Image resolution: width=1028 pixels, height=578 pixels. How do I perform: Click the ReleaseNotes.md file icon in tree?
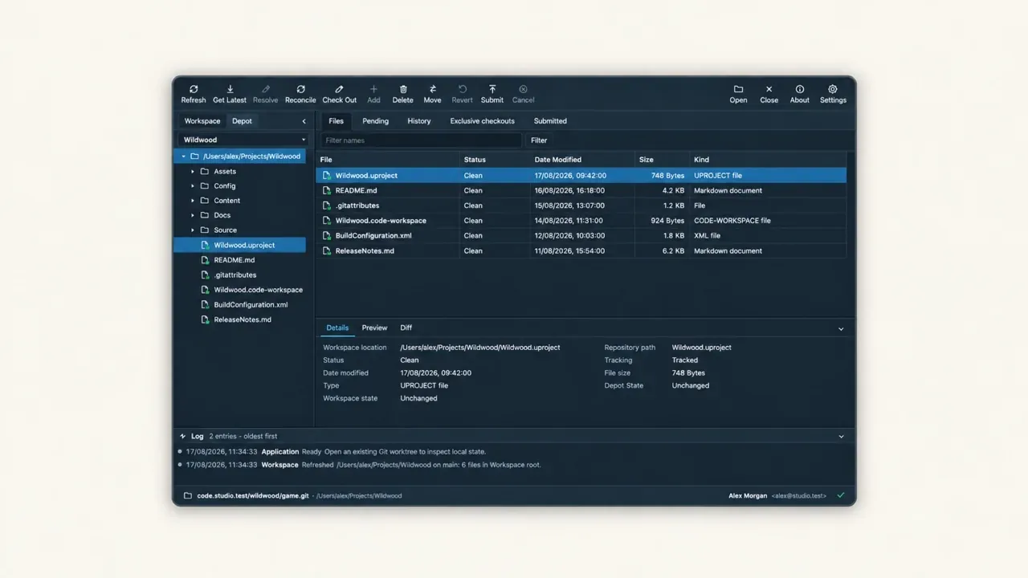(x=206, y=320)
